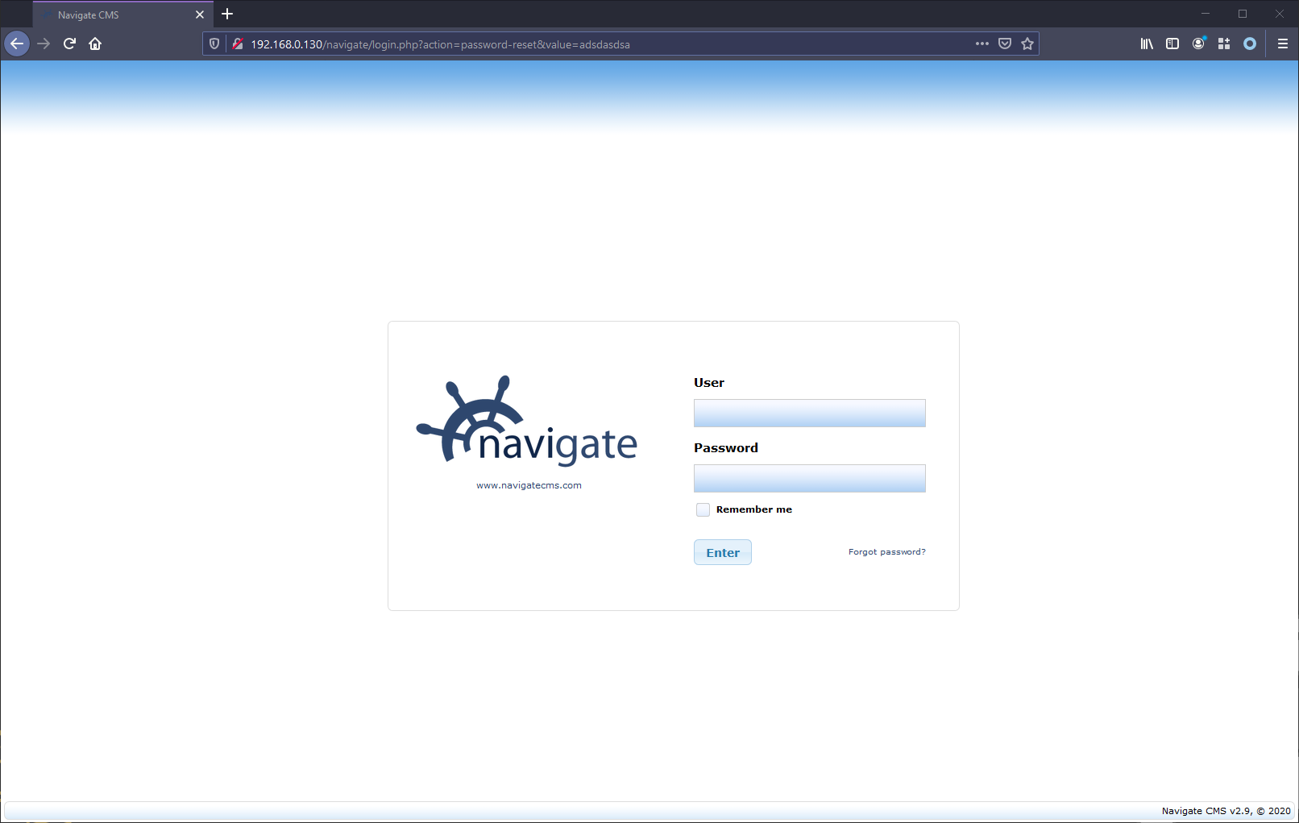
Task: Click the Navigate ship wheel logo
Action: [x=526, y=420]
